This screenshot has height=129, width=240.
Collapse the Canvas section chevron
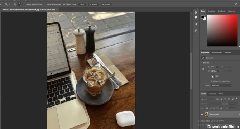(201, 63)
